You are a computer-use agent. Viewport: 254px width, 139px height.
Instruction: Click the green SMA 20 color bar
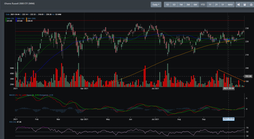coord(6,20)
